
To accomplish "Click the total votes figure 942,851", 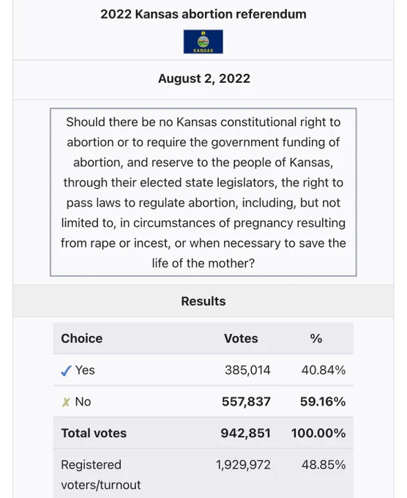I will tap(246, 434).
